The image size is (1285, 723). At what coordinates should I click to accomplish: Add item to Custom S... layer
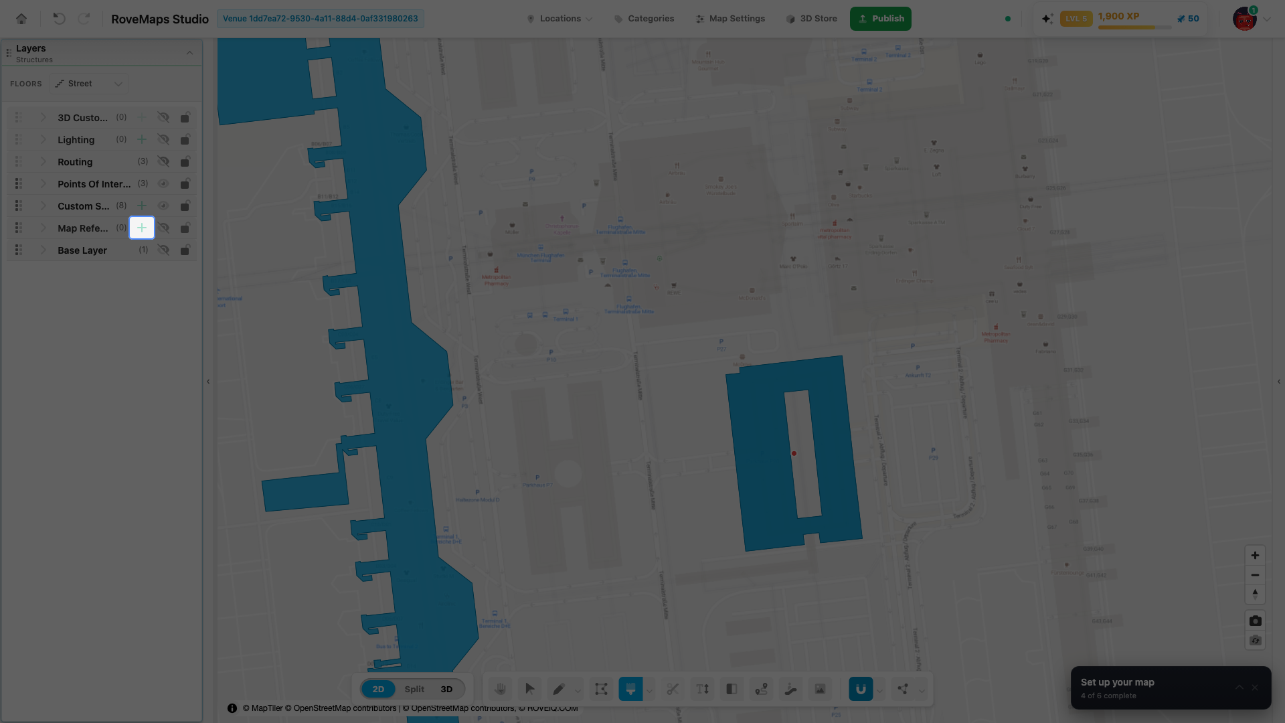(142, 206)
